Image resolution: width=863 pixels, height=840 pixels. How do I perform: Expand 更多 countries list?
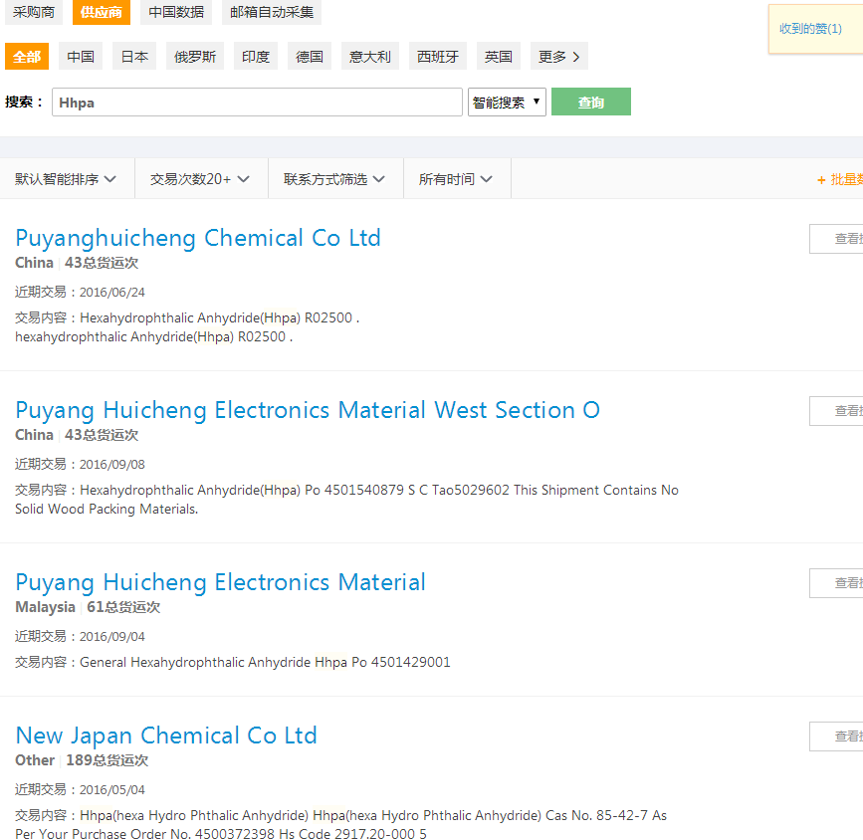pyautogui.click(x=559, y=56)
